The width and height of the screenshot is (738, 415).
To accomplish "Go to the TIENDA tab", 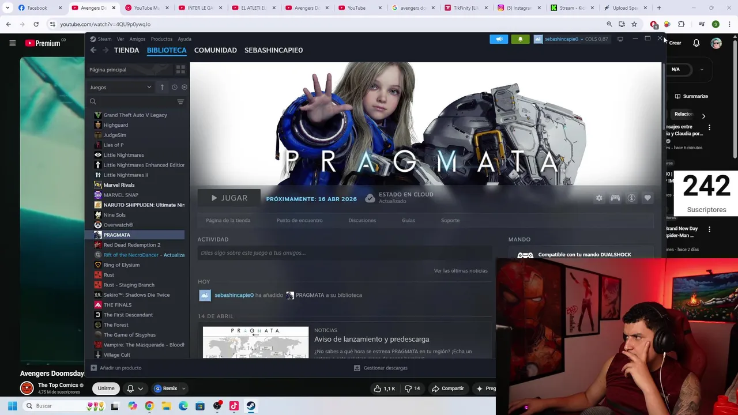I will (126, 50).
